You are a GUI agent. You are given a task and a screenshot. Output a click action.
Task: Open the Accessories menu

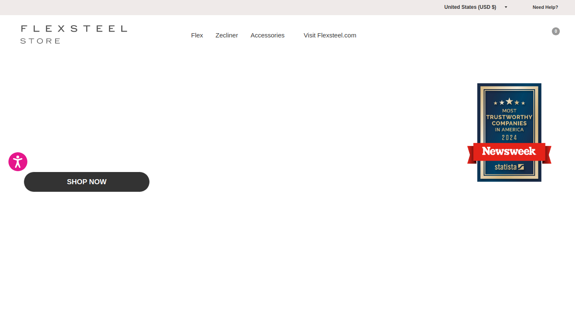click(x=267, y=35)
